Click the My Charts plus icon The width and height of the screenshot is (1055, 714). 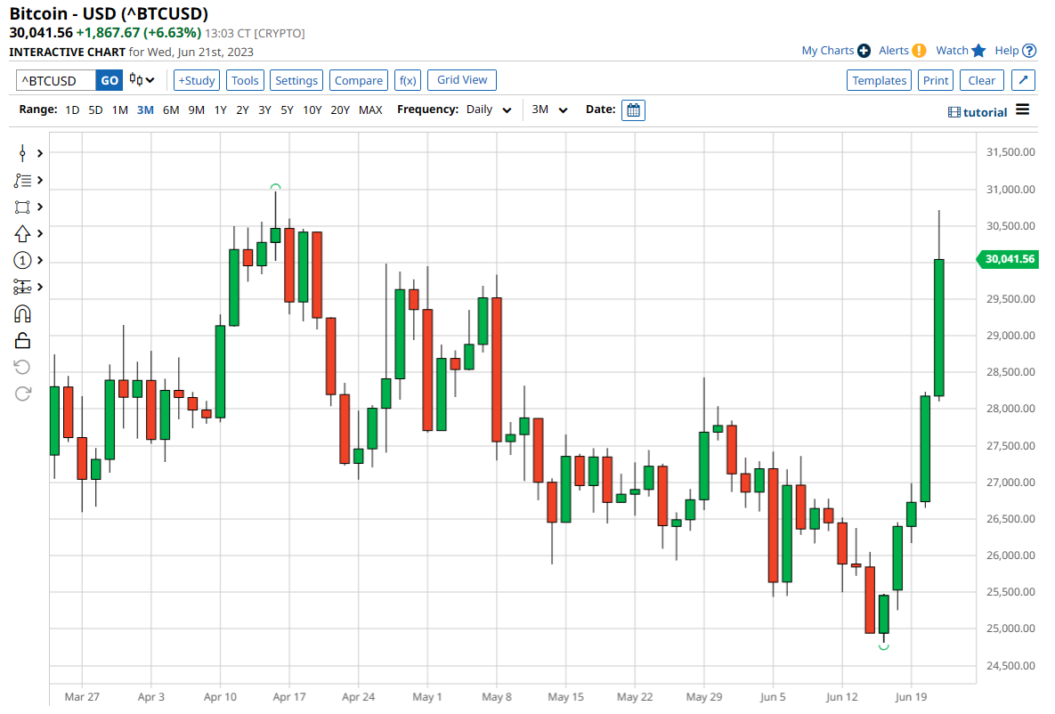[864, 51]
